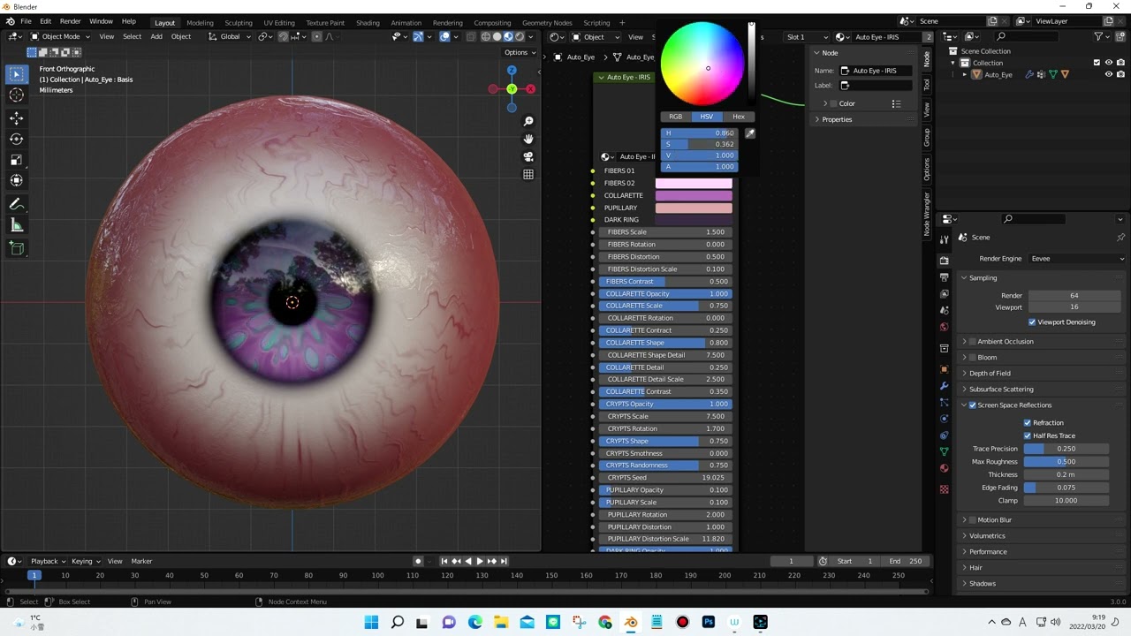Open the File menu
This screenshot has height=636, width=1131.
tap(26, 21)
